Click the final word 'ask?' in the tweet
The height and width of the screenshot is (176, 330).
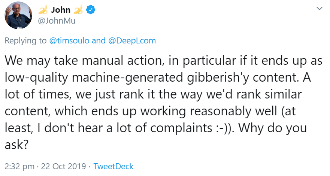click(x=17, y=144)
